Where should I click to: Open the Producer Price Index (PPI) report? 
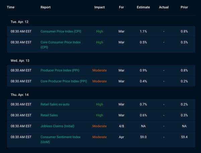click(60, 70)
